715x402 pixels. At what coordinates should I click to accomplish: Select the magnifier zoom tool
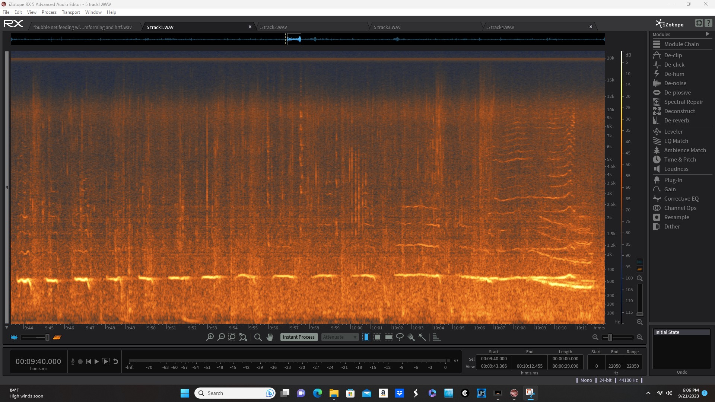click(x=258, y=337)
